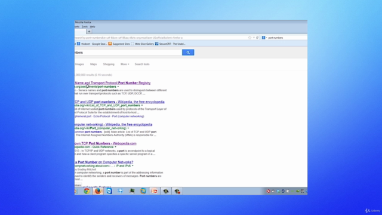This screenshot has width=382, height=215.
Task: Switch to Firefox in the taskbar
Action: tap(98, 191)
